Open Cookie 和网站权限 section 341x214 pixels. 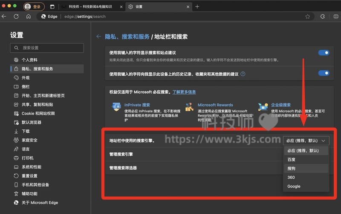47,113
